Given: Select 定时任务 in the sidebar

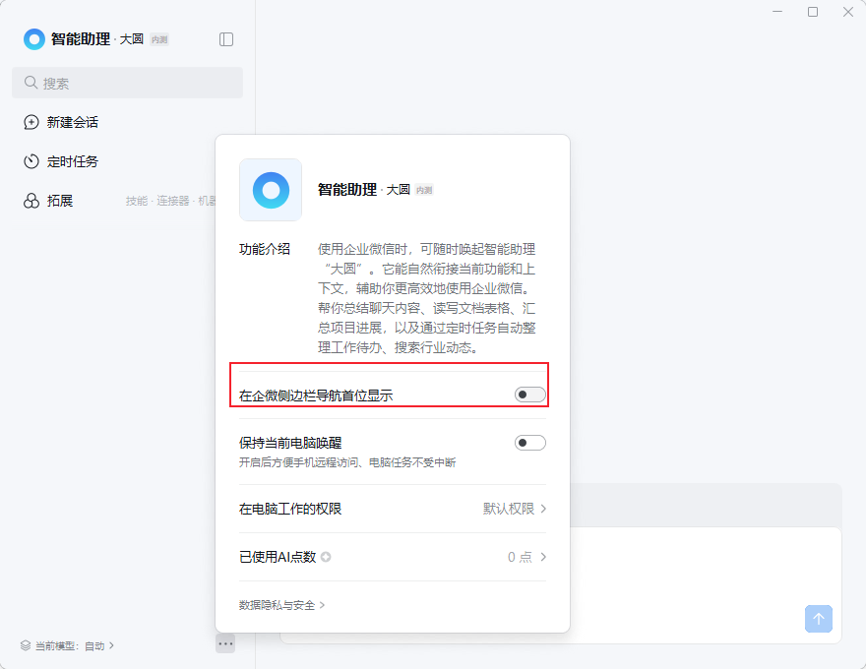Looking at the screenshot, I should tap(73, 161).
